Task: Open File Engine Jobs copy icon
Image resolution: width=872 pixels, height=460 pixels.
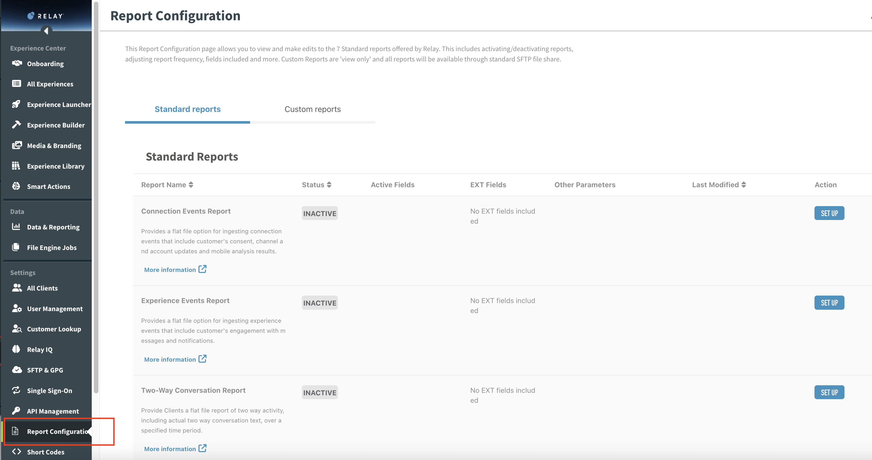Action: click(16, 247)
